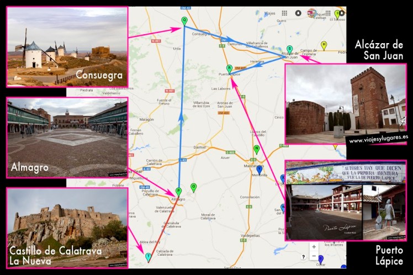The width and height of the screenshot is (413, 275).
Task: Open map help question mark button
Action: pos(303,257)
